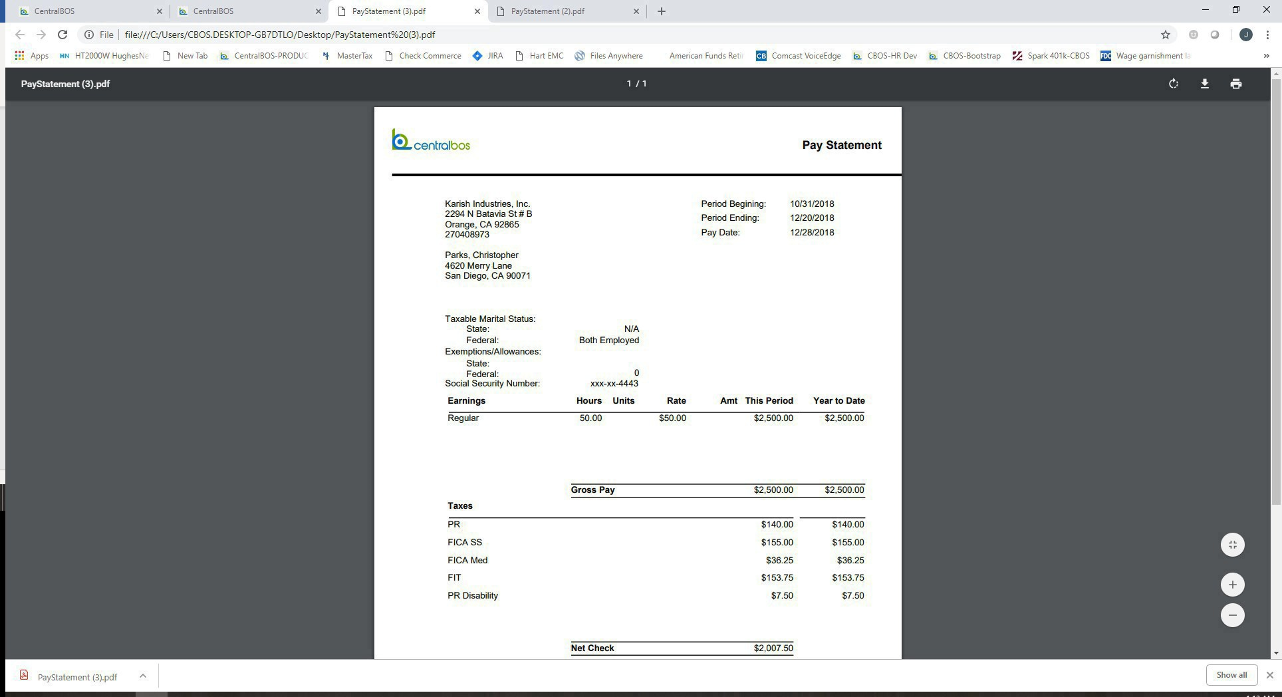Rotate the PDF clockwise
The height and width of the screenshot is (697, 1282).
(1174, 84)
